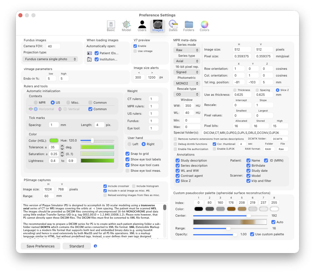
Task: Open the Model preferences pane
Action: (126, 26)
